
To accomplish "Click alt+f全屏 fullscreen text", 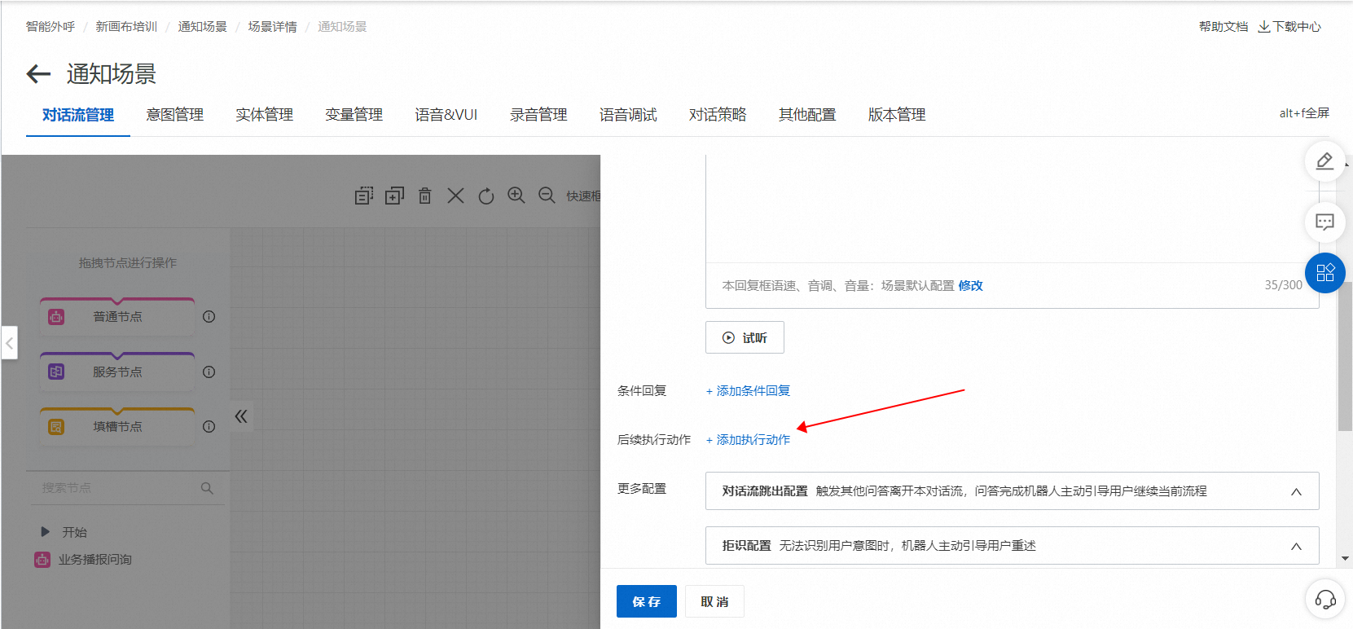I will 1304,113.
